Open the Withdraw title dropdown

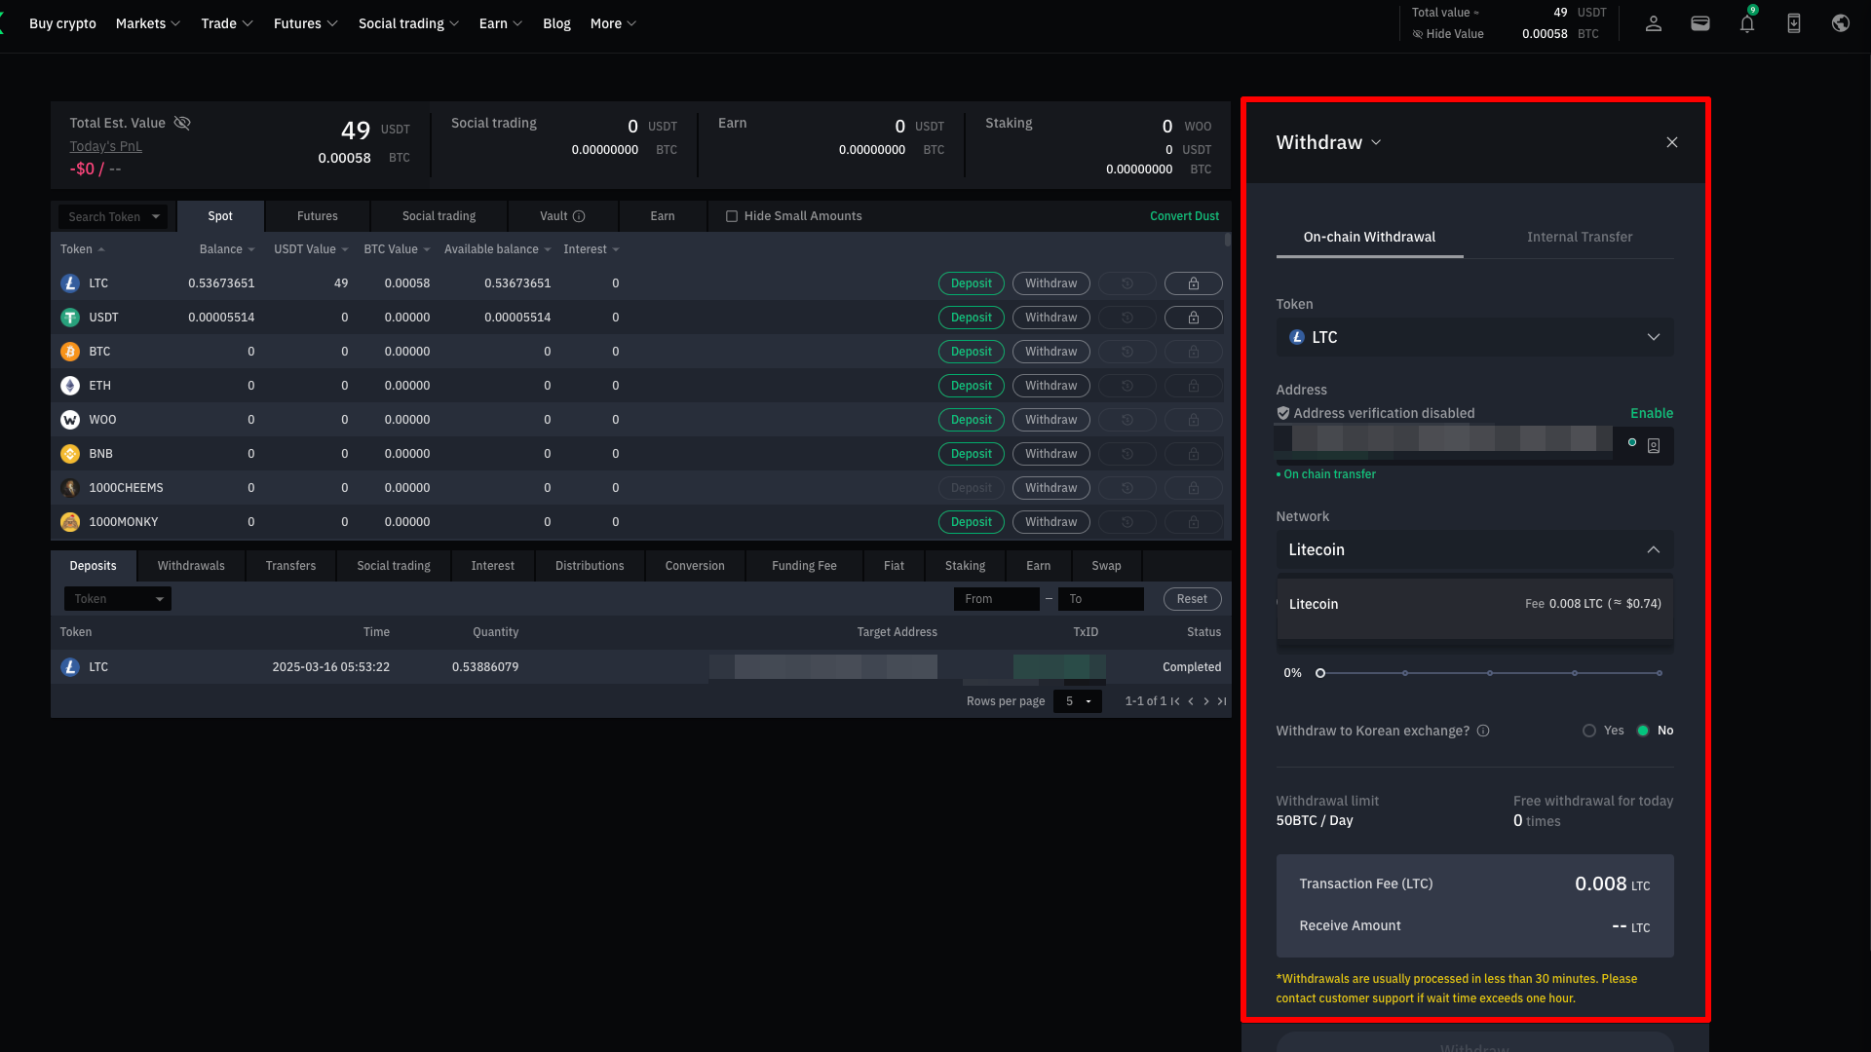point(1329,142)
